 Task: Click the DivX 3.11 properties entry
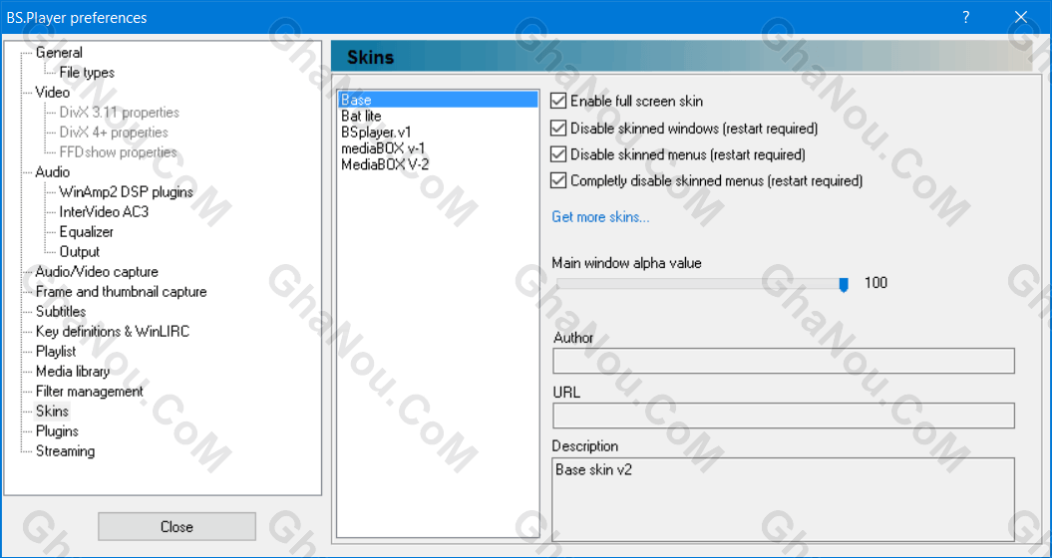[x=120, y=112]
